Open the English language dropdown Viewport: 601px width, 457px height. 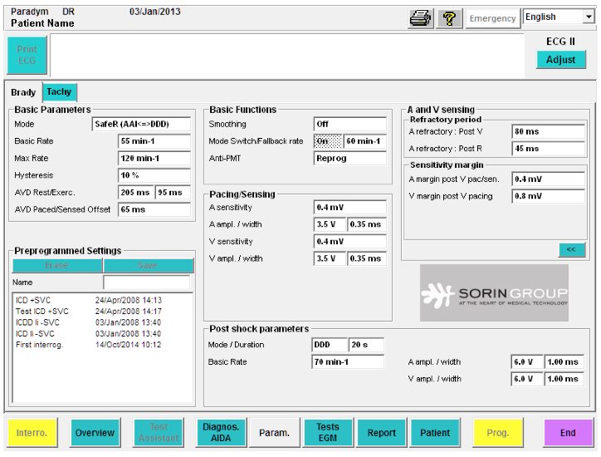pos(559,17)
